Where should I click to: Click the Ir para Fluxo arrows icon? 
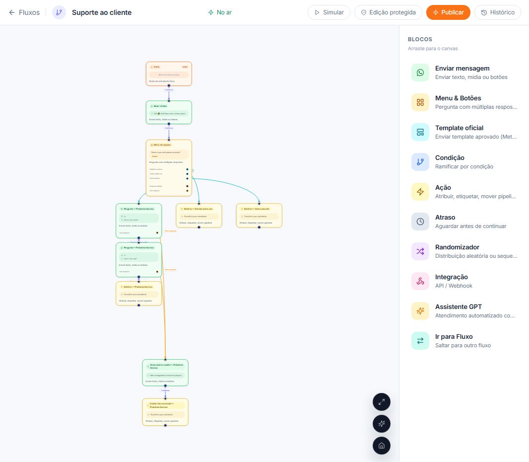(420, 341)
